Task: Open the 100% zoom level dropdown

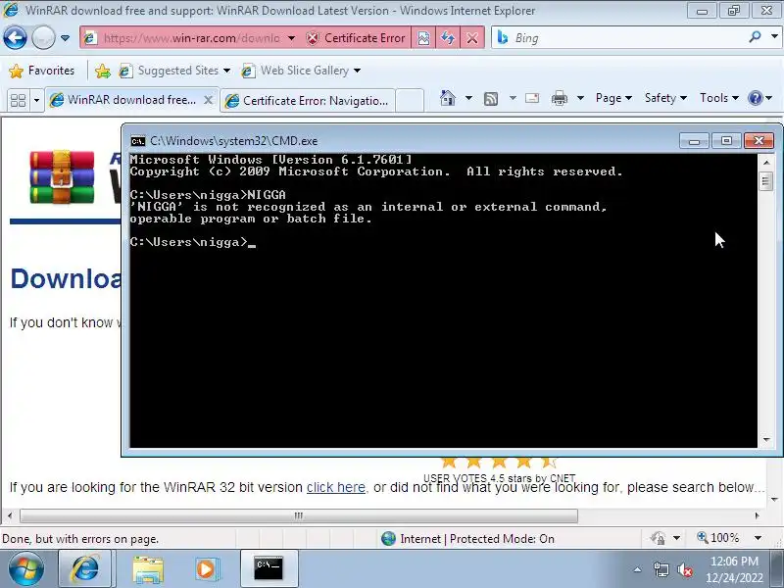Action: pyautogui.click(x=758, y=538)
